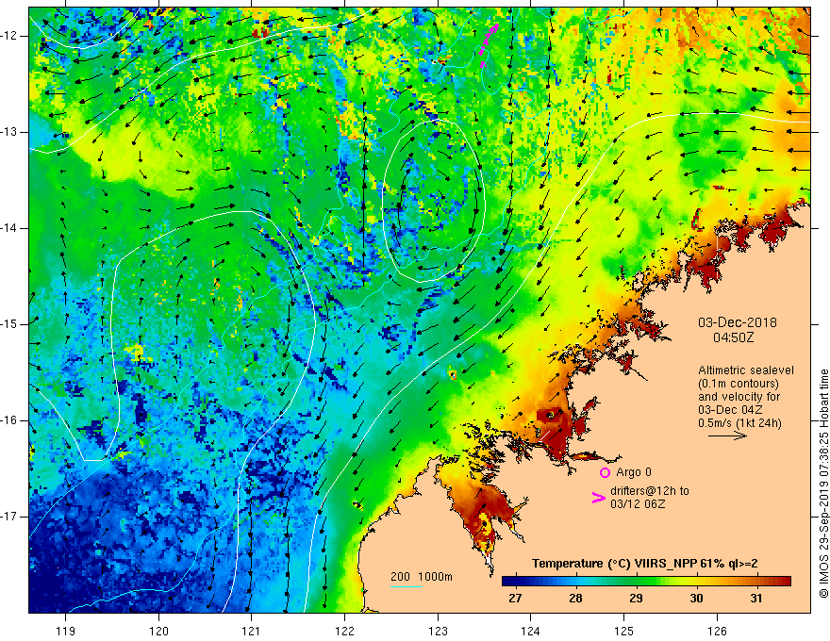Click latitude axis label -12

point(9,36)
